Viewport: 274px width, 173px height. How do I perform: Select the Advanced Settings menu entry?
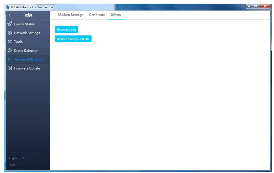(28, 59)
